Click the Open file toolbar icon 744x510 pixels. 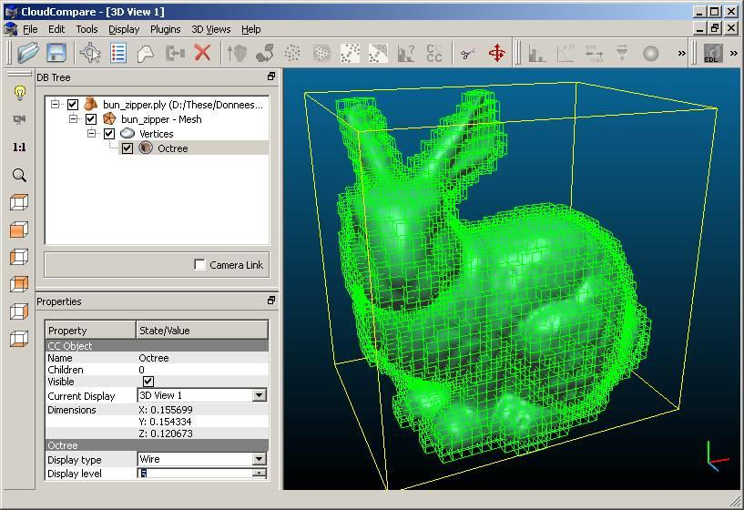pos(28,53)
